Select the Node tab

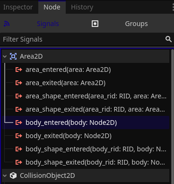[x=52, y=7]
